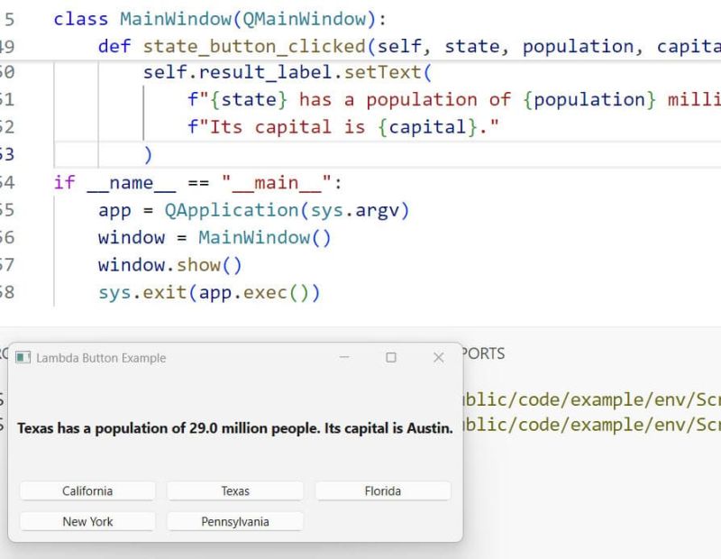721x559 pixels.
Task: Click the f"Its capital is {capital}." line
Action: [343, 127]
